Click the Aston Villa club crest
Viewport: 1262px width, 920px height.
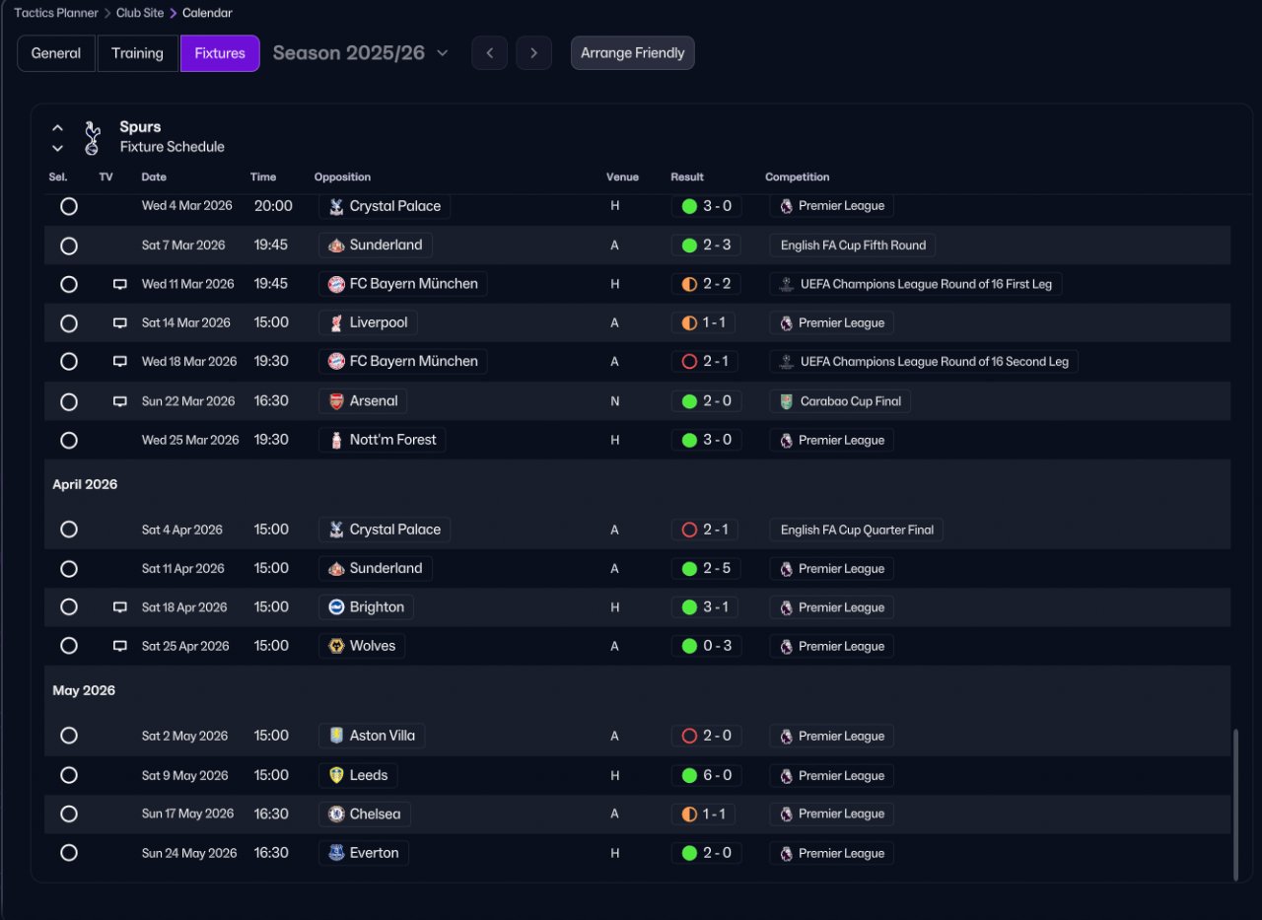pos(336,736)
